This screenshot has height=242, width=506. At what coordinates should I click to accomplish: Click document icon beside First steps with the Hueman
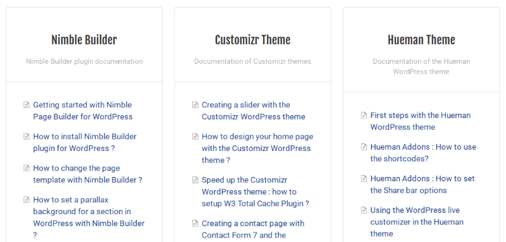coord(364,116)
